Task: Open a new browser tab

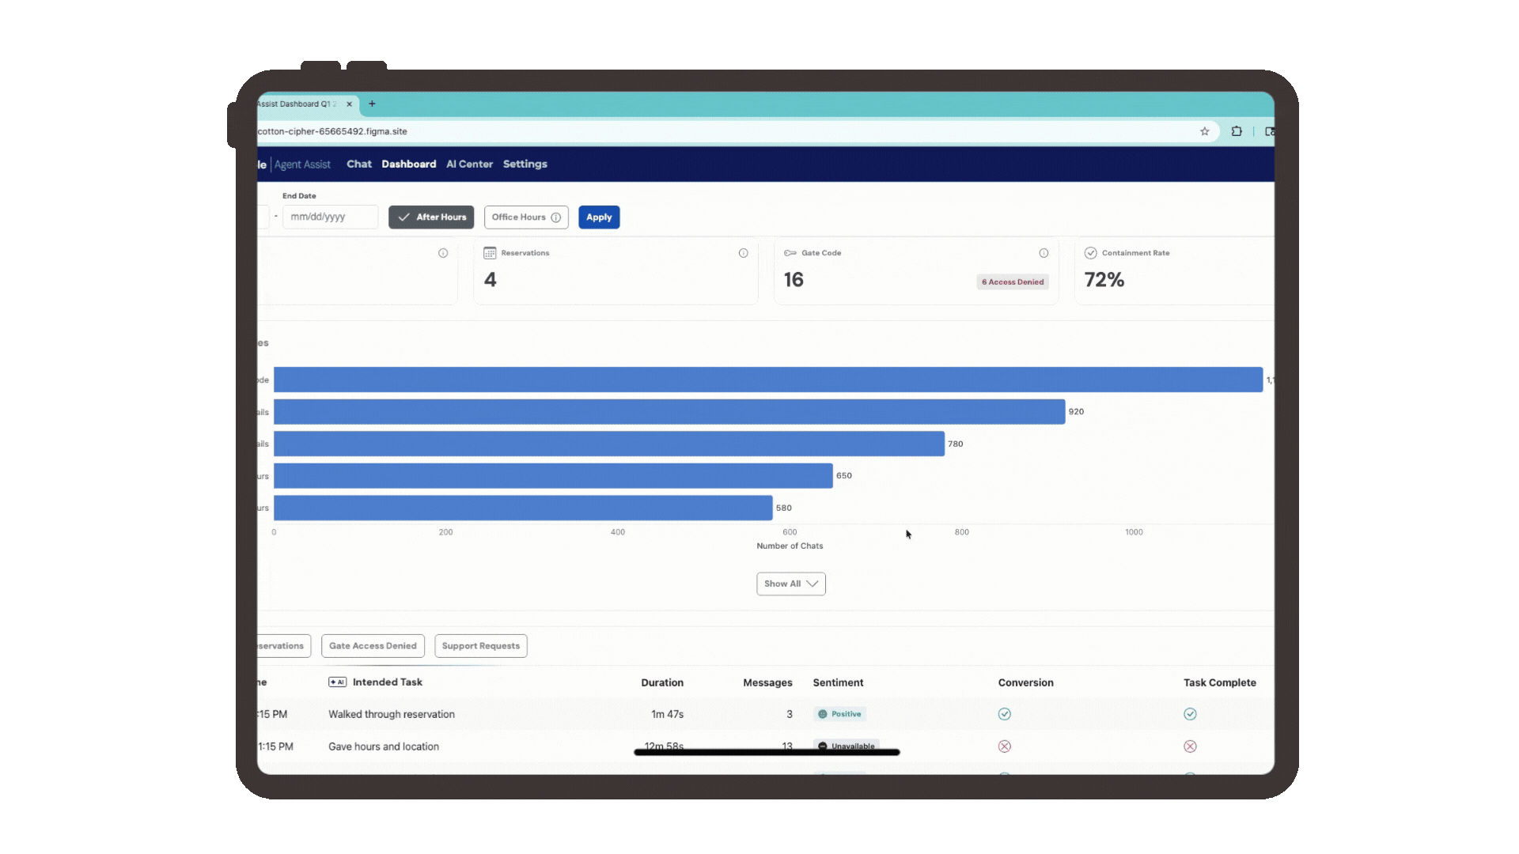Action: [x=372, y=104]
